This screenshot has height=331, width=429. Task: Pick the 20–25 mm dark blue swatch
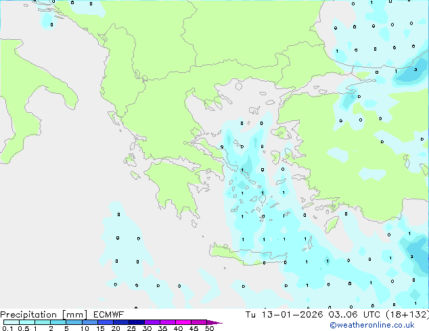pos(121,322)
